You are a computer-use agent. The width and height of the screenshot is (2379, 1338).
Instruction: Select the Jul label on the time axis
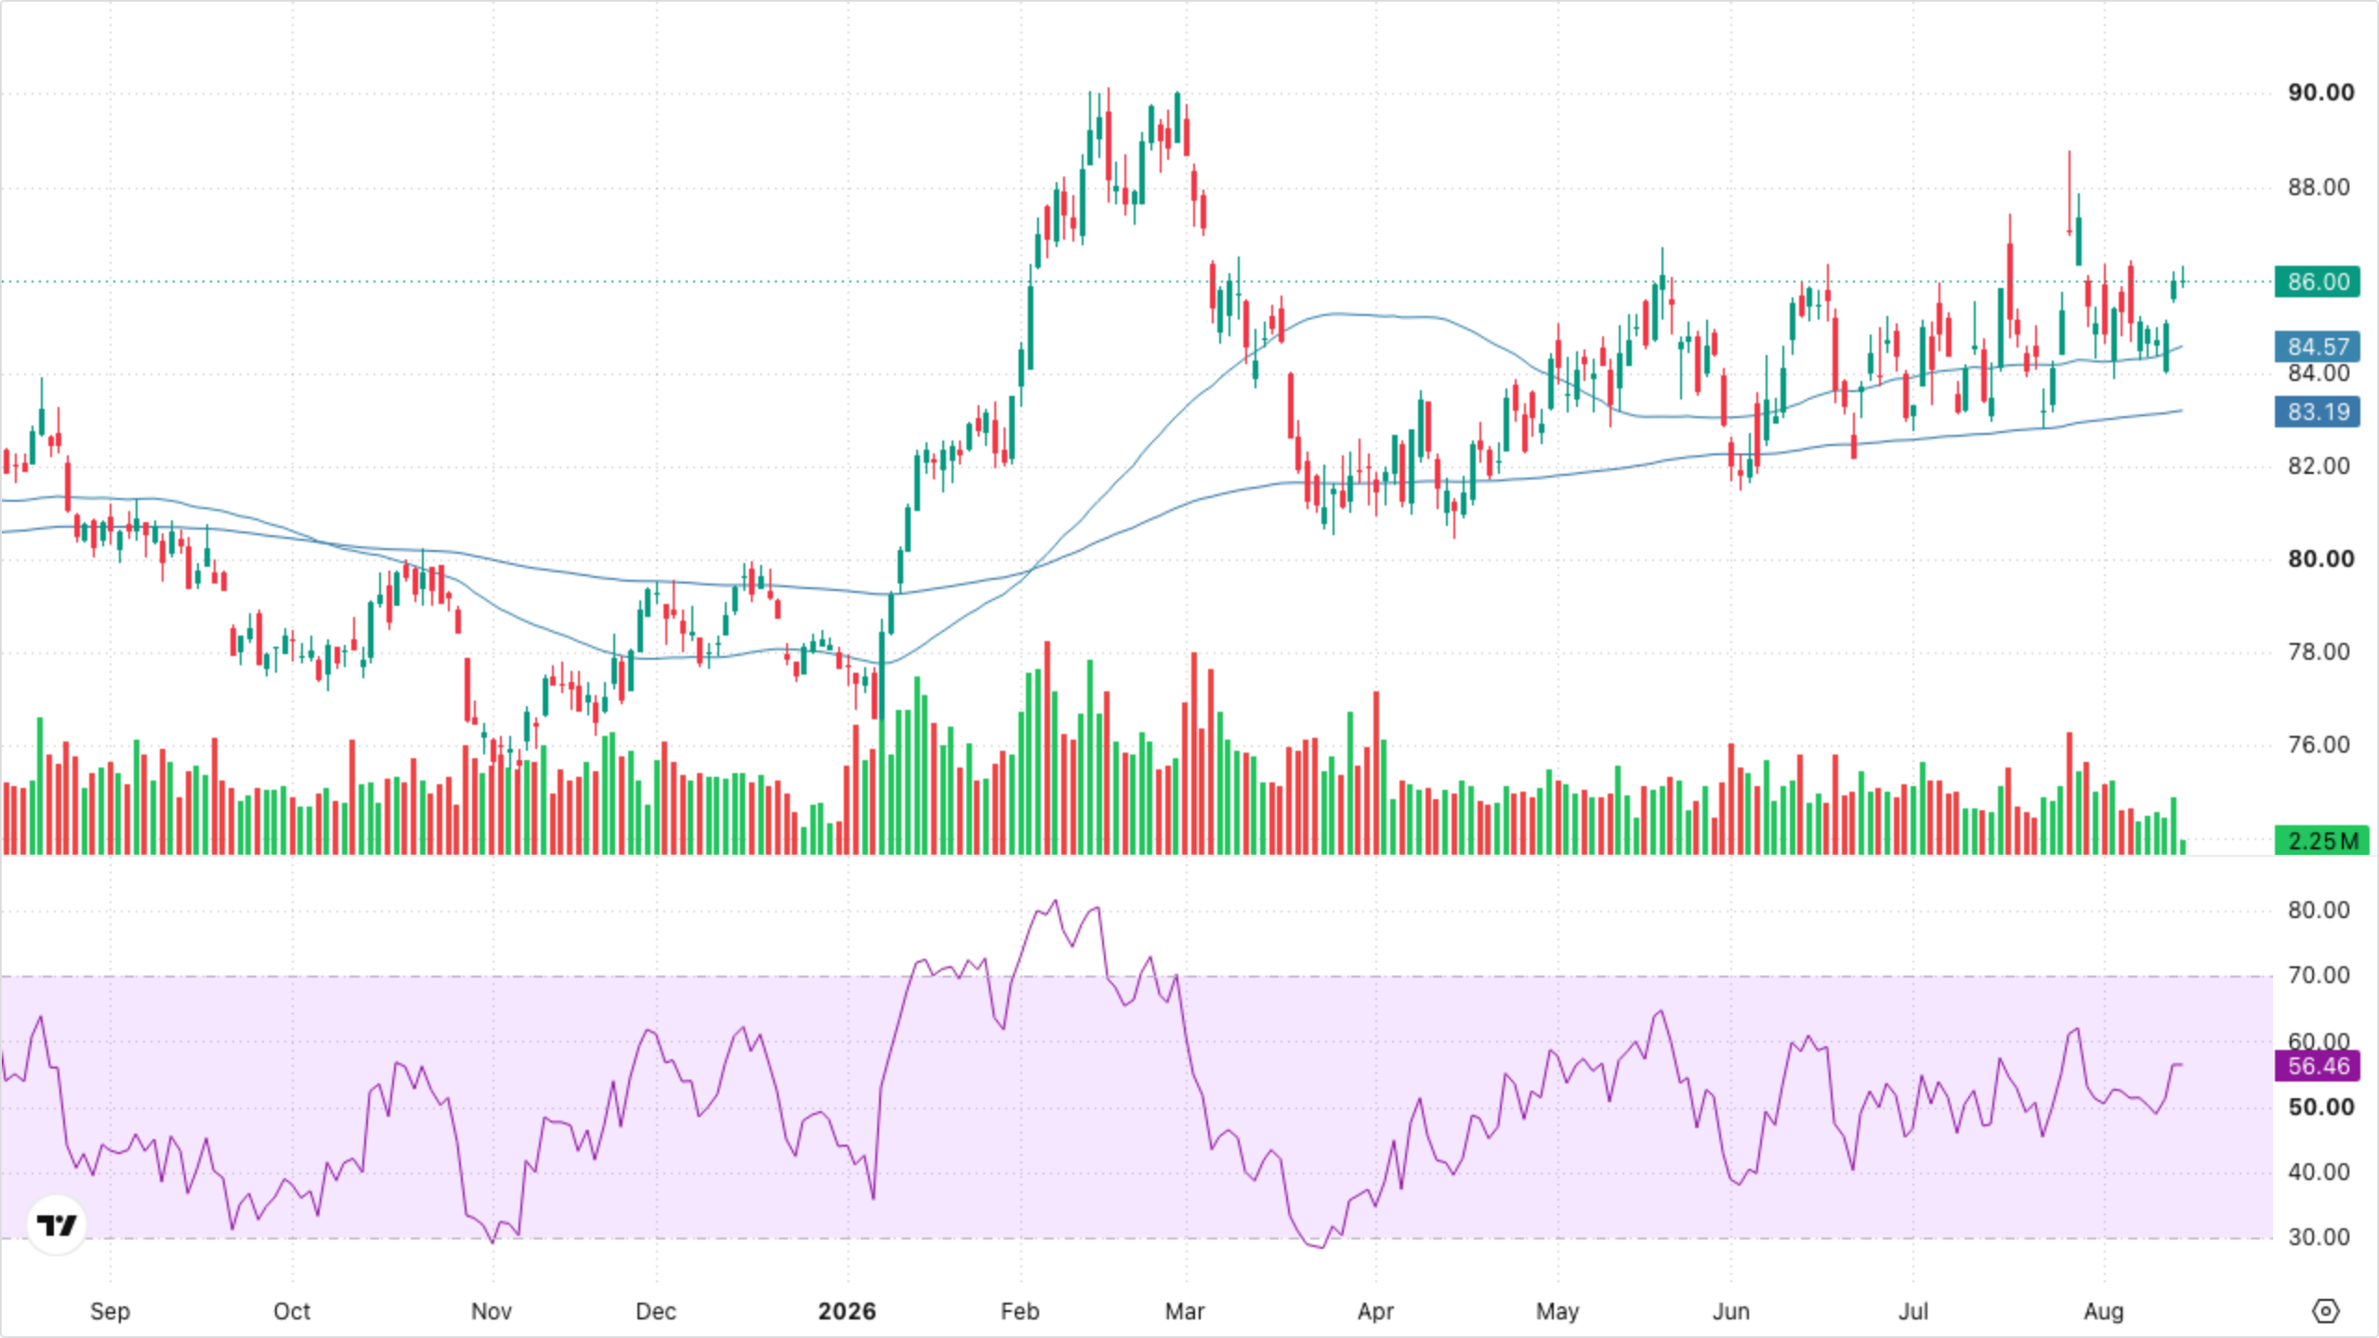coord(1913,1312)
